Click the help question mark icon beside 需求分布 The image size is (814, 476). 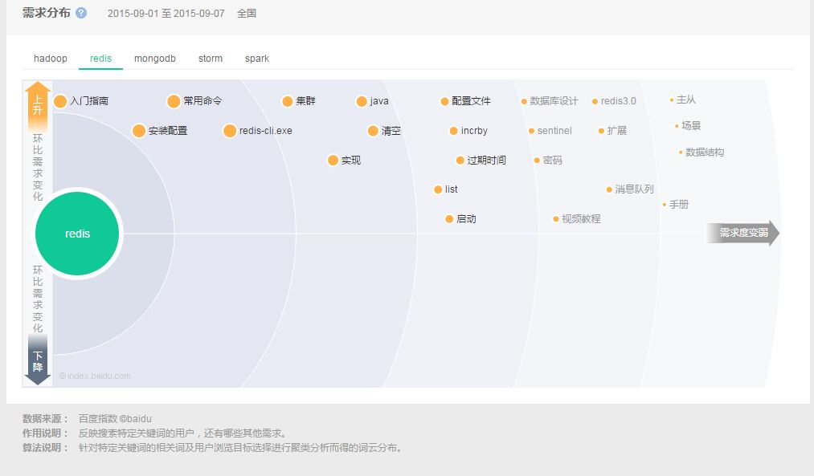[81, 13]
